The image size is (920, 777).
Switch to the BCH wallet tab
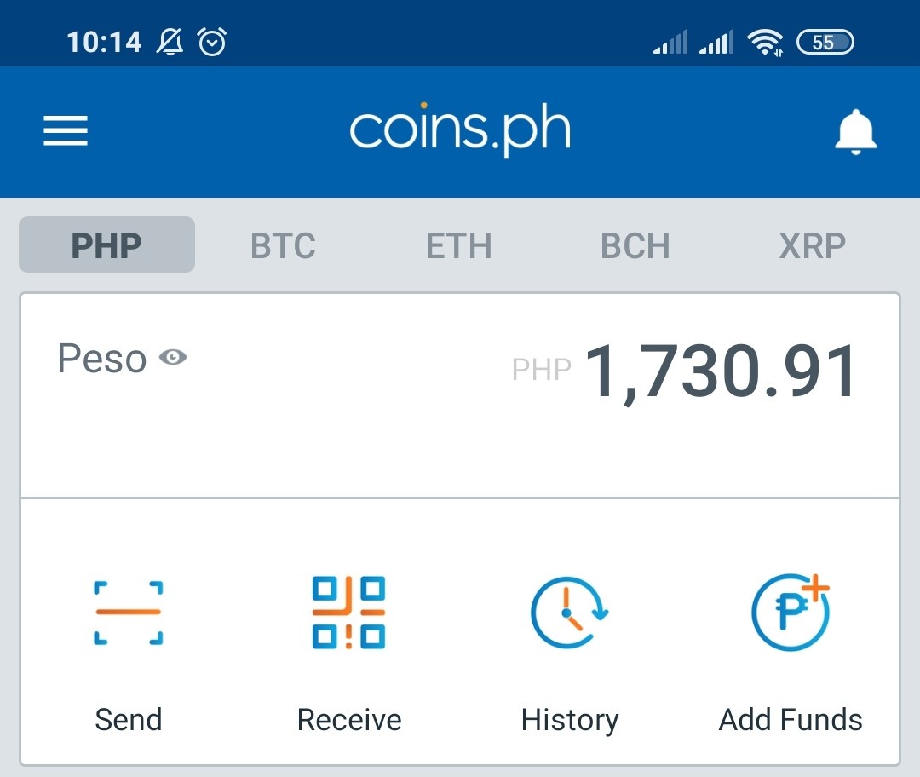[x=635, y=245]
